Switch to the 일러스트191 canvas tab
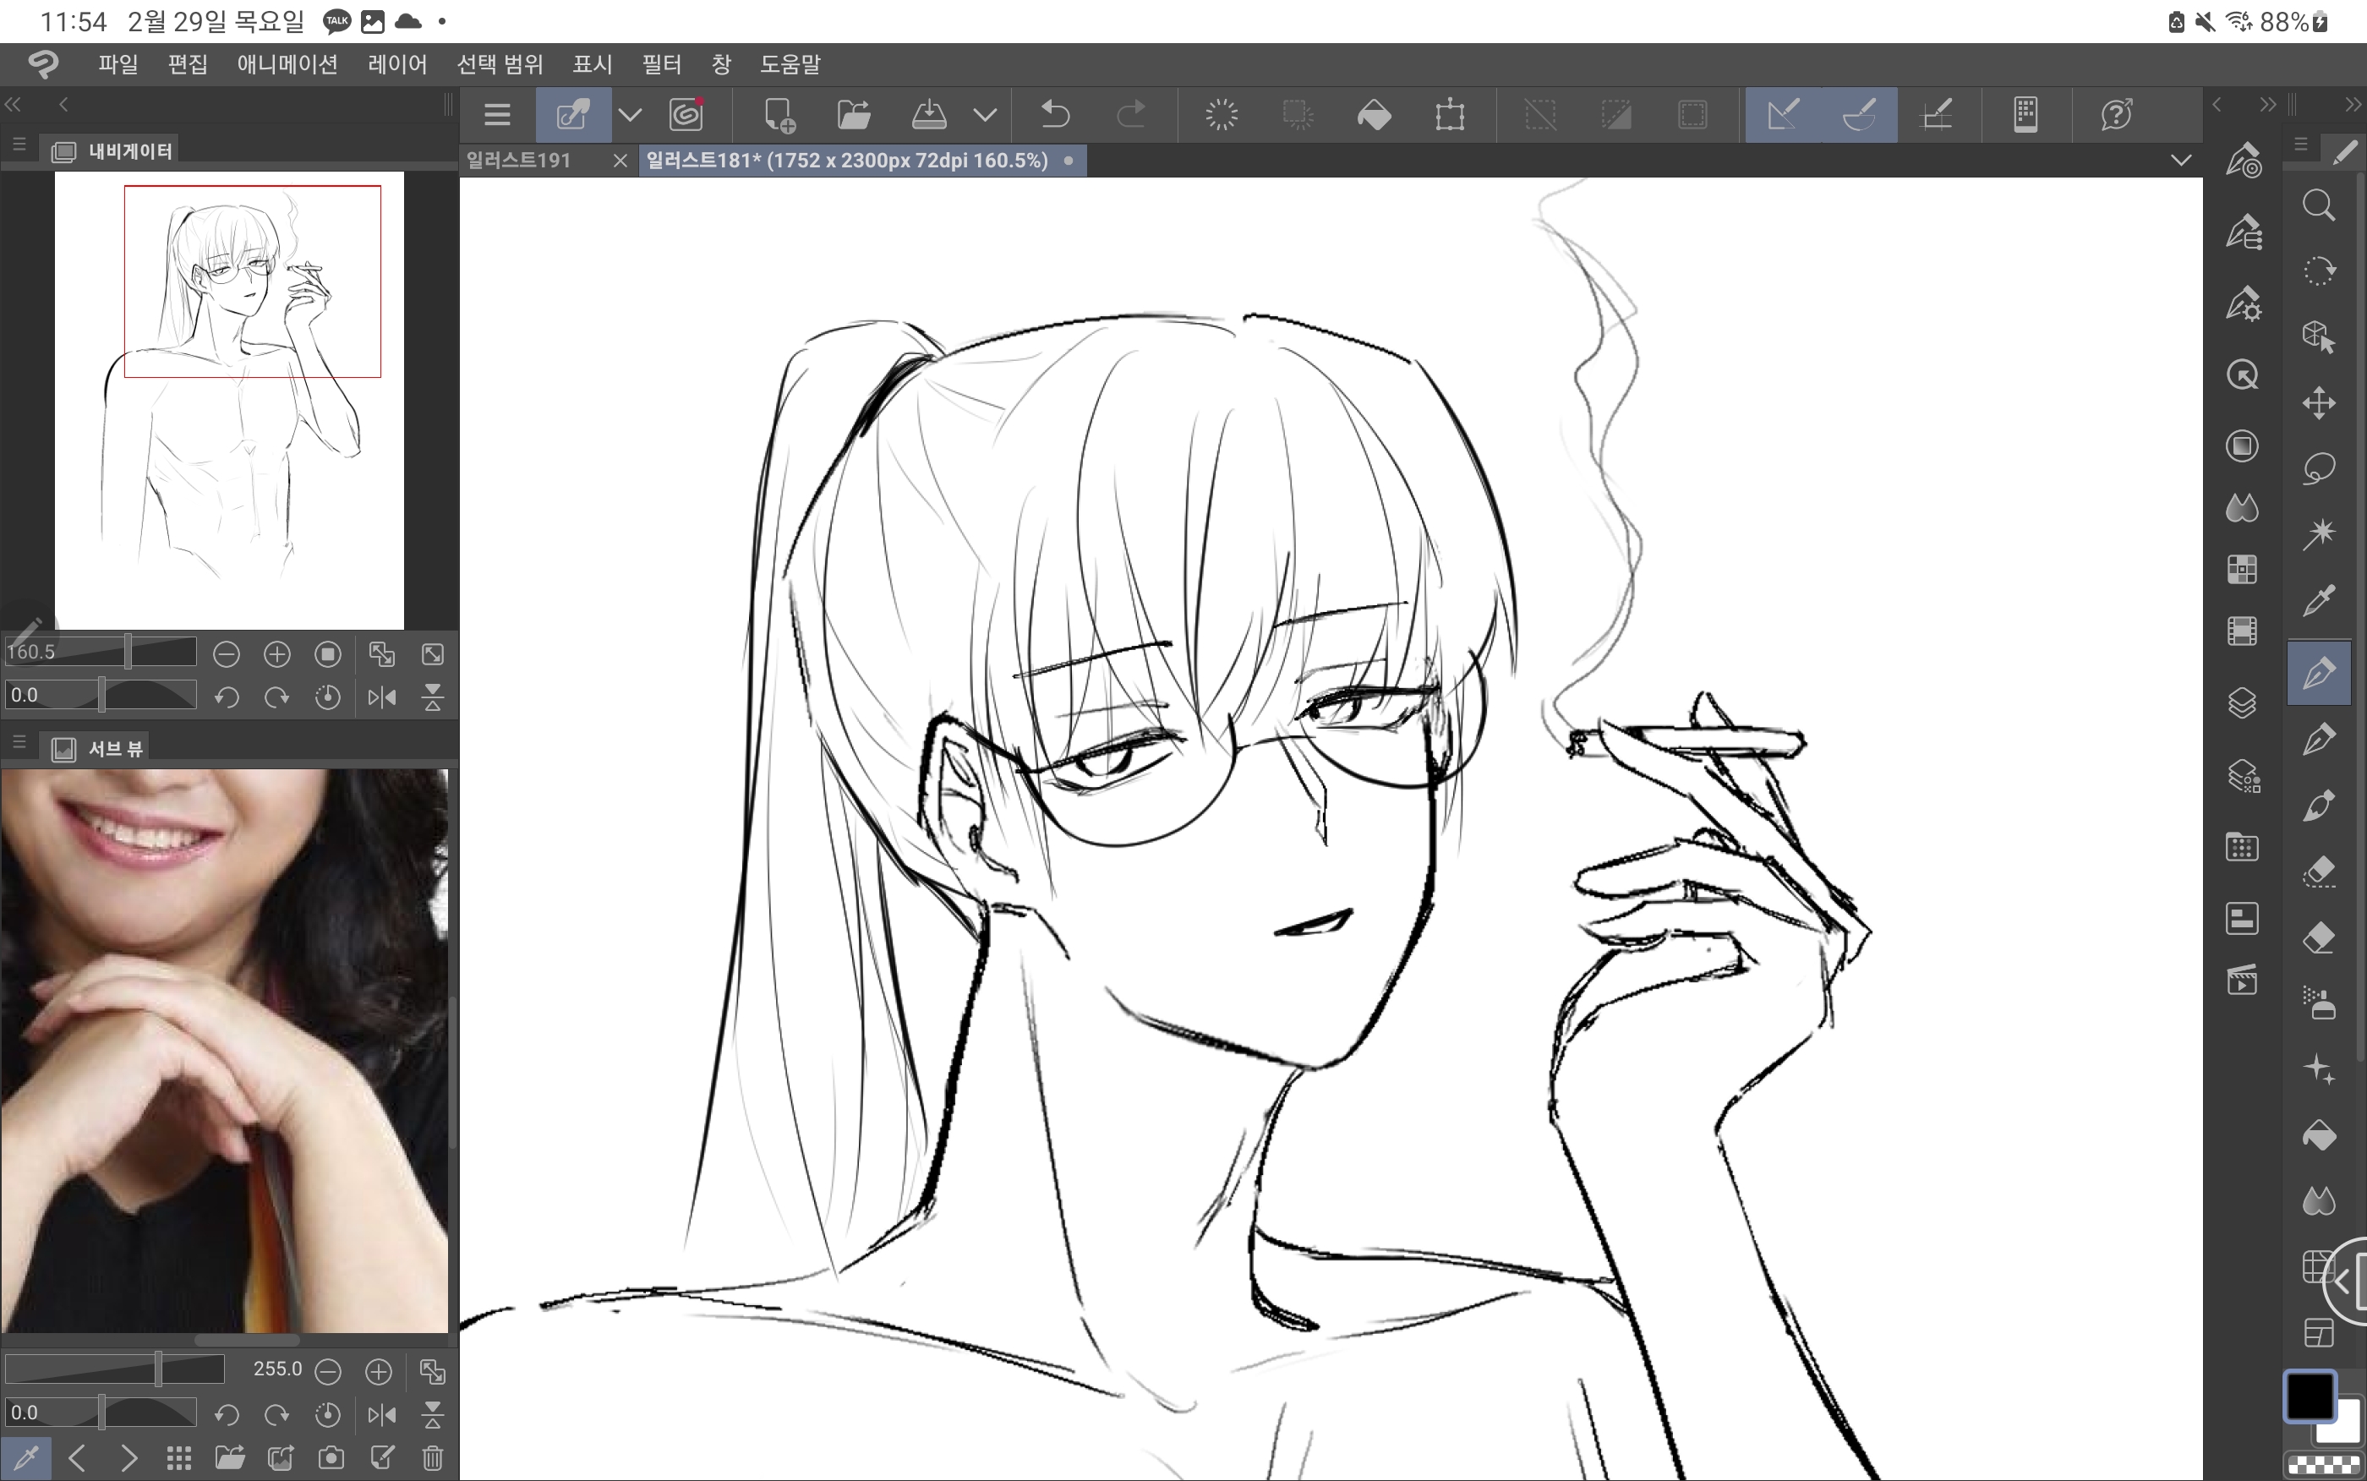The width and height of the screenshot is (2367, 1481). click(519, 160)
